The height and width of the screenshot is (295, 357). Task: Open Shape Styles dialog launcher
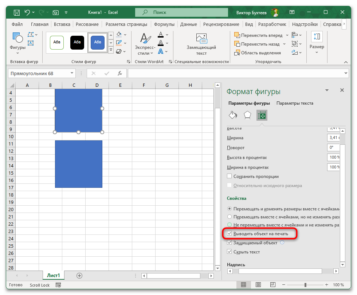128,62
